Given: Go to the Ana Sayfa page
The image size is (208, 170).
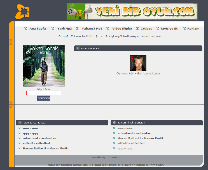Looking at the screenshot, I should click(x=38, y=28).
